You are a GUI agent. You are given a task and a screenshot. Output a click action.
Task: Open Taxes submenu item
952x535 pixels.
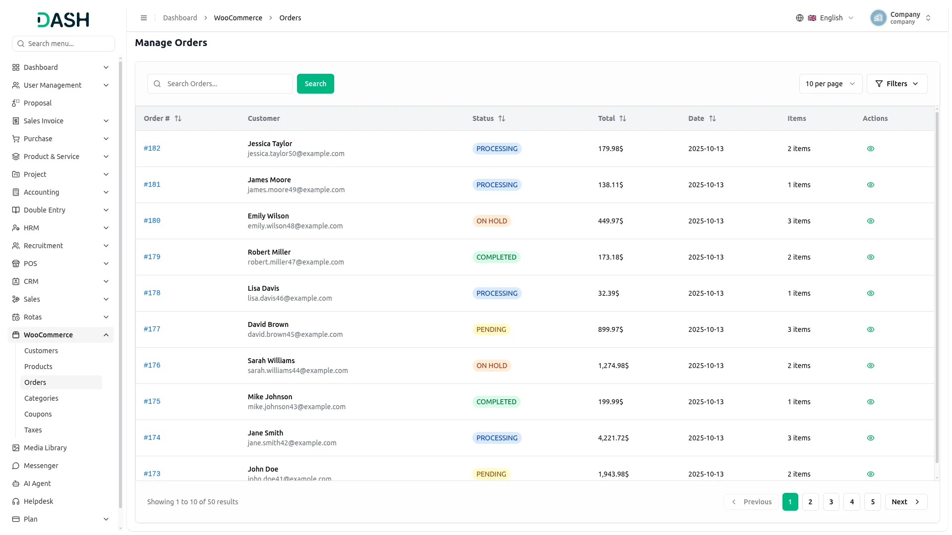(x=33, y=430)
